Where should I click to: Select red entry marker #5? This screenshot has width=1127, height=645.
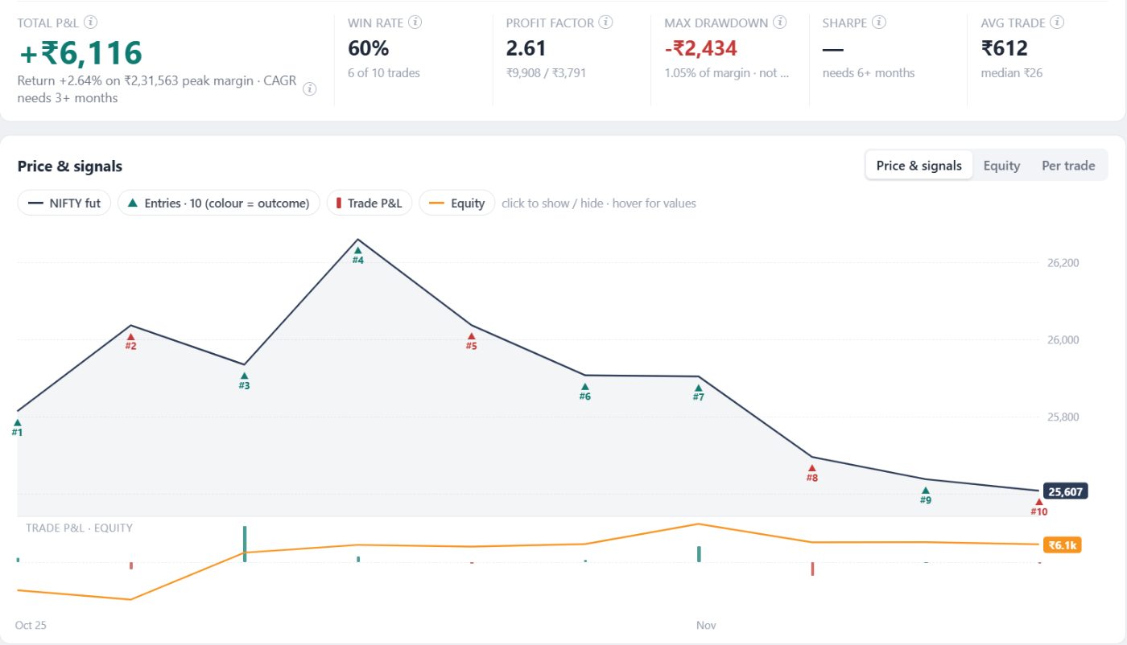[471, 341]
